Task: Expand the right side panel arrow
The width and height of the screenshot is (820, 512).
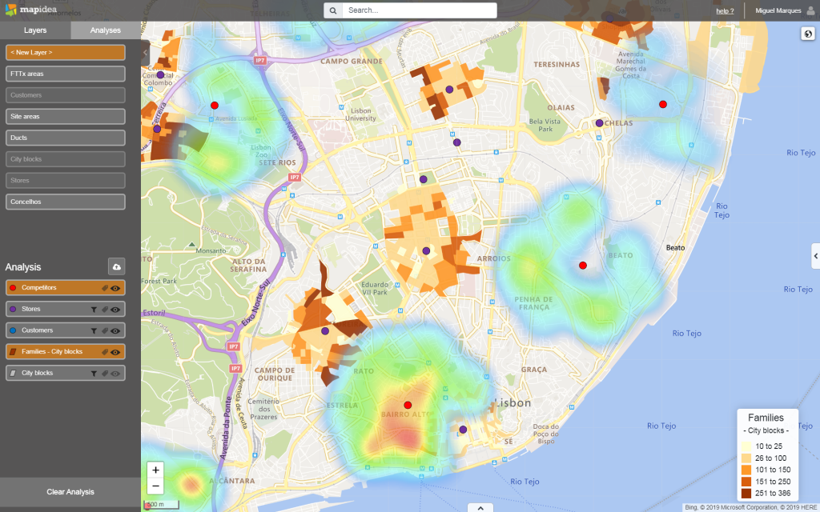Action: 815,256
